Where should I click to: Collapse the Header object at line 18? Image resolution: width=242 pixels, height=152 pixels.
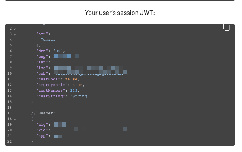[x=15, y=119]
